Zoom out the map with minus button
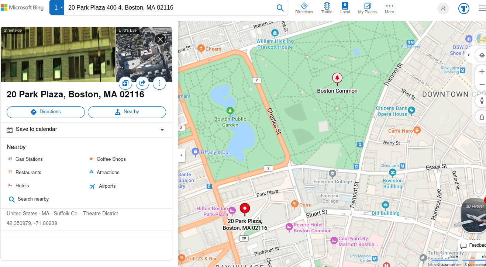 [x=482, y=85]
